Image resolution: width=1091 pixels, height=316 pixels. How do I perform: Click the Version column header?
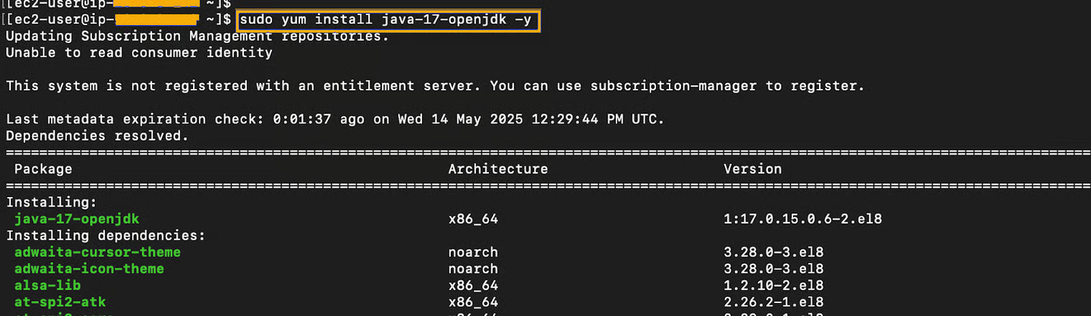(752, 169)
